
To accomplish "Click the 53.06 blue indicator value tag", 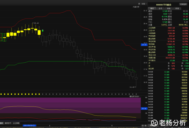I will (144, 109).
